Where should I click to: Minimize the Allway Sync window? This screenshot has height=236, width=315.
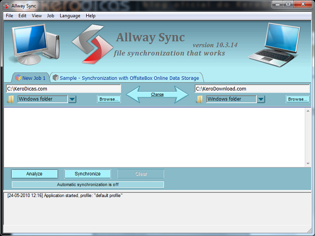(278, 4)
